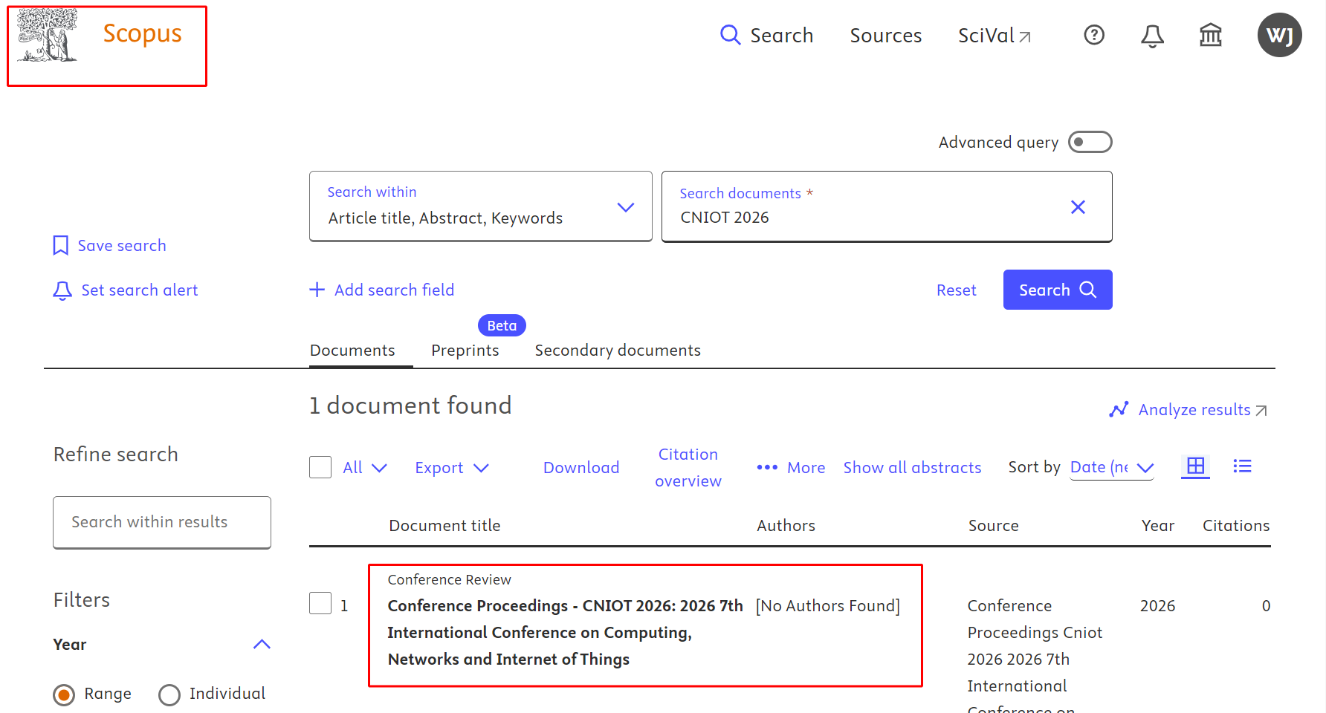Check the select All checkbox
Screen dimensions: 1326x713
click(x=320, y=467)
